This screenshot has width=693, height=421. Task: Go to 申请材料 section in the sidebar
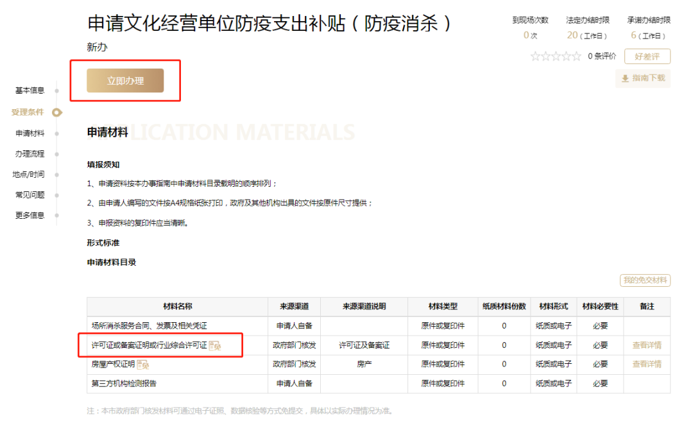(30, 133)
